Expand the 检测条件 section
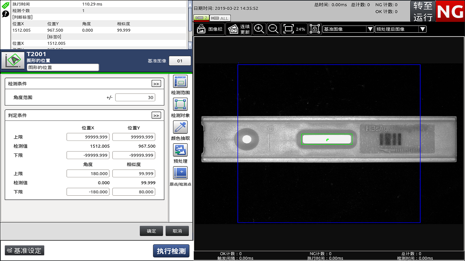The height and width of the screenshot is (261, 465). [156, 84]
